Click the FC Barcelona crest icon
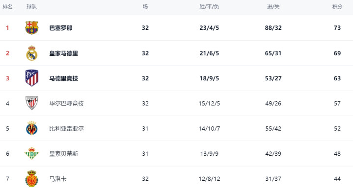This screenshot has width=353, height=191. (32, 27)
